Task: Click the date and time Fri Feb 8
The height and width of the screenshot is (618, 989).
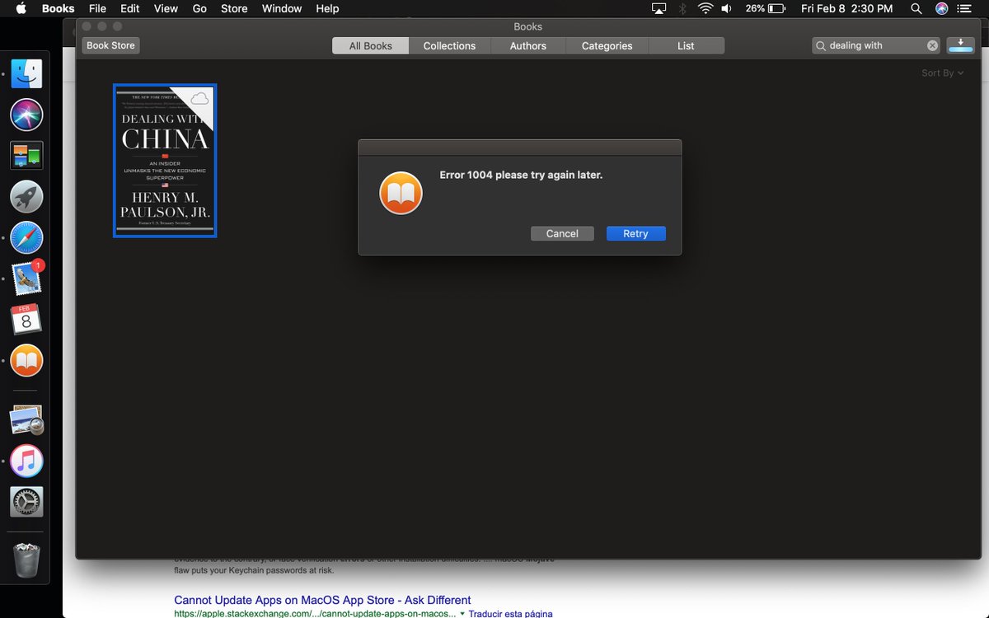Action: [x=846, y=8]
